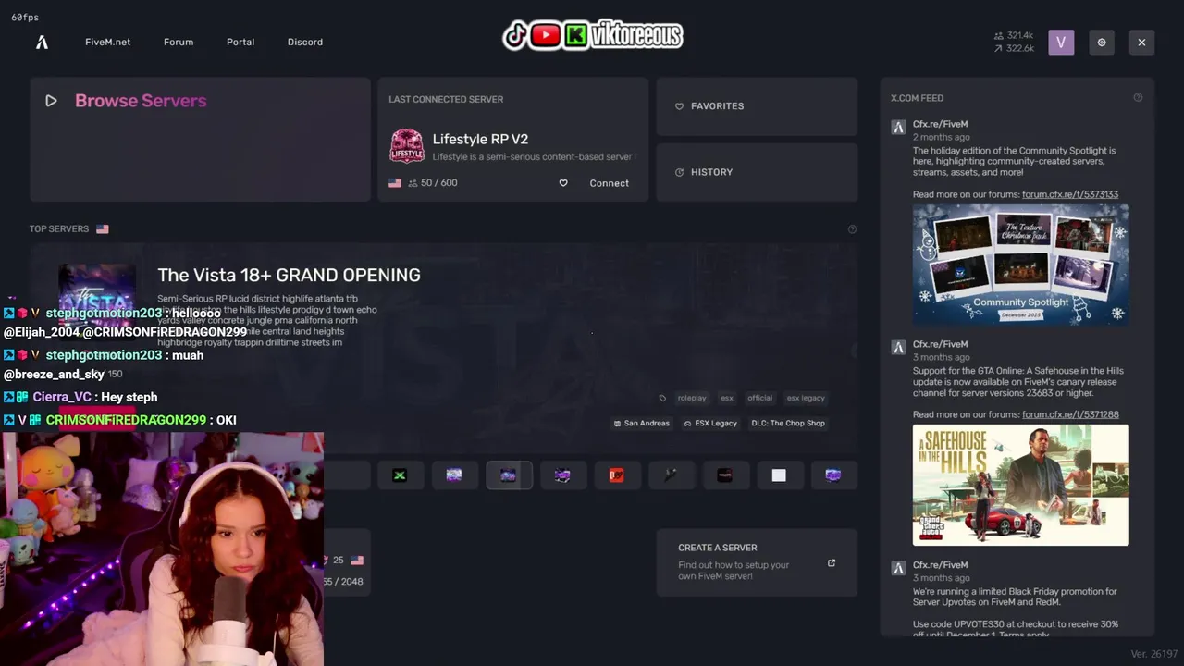
Task: Select the red server icon
Action: 617,475
